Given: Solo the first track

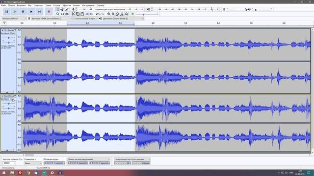Looking at the screenshot, I should point(12,33).
